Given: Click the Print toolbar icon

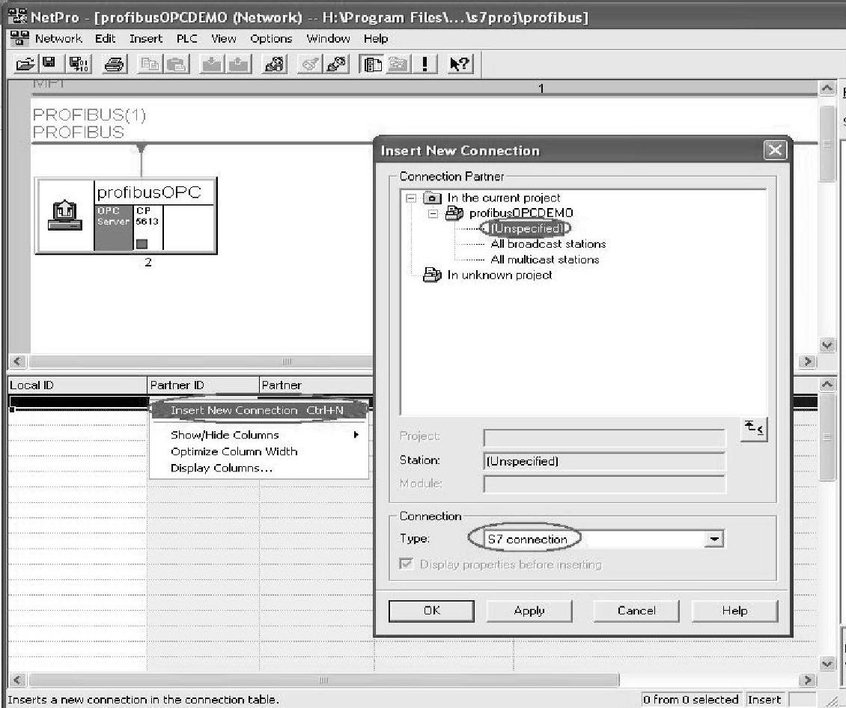Looking at the screenshot, I should 114,65.
